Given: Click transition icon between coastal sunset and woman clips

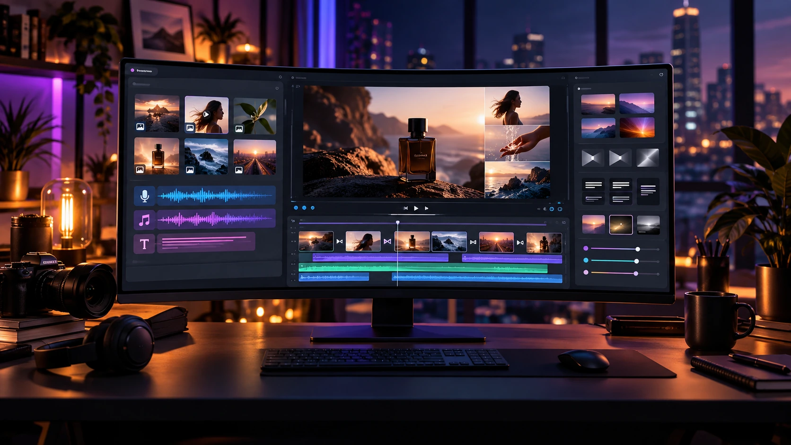Looking at the screenshot, I should (340, 241).
